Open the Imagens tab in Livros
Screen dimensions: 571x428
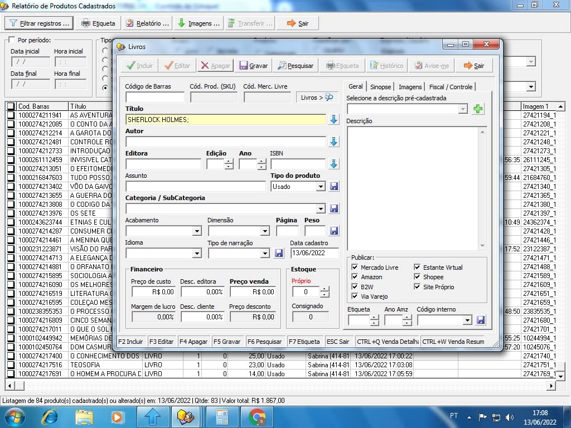pos(410,86)
